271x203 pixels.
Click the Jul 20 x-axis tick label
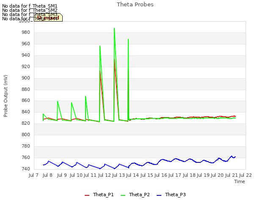(217, 176)
